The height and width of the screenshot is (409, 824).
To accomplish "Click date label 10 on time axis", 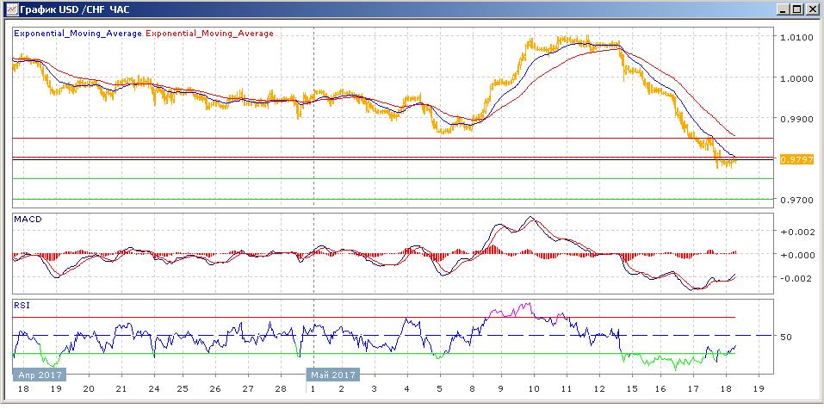I will (535, 389).
